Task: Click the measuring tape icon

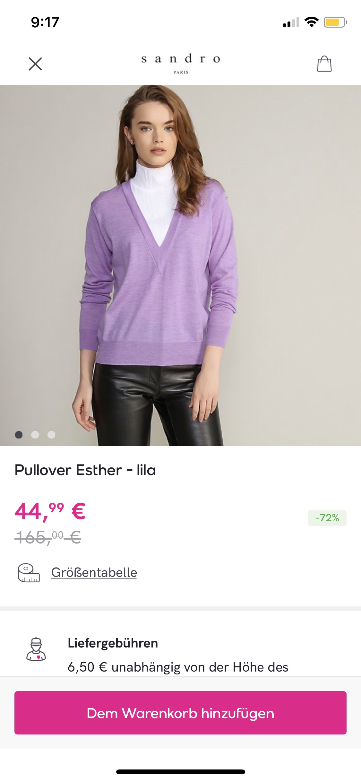Action: coord(29,573)
